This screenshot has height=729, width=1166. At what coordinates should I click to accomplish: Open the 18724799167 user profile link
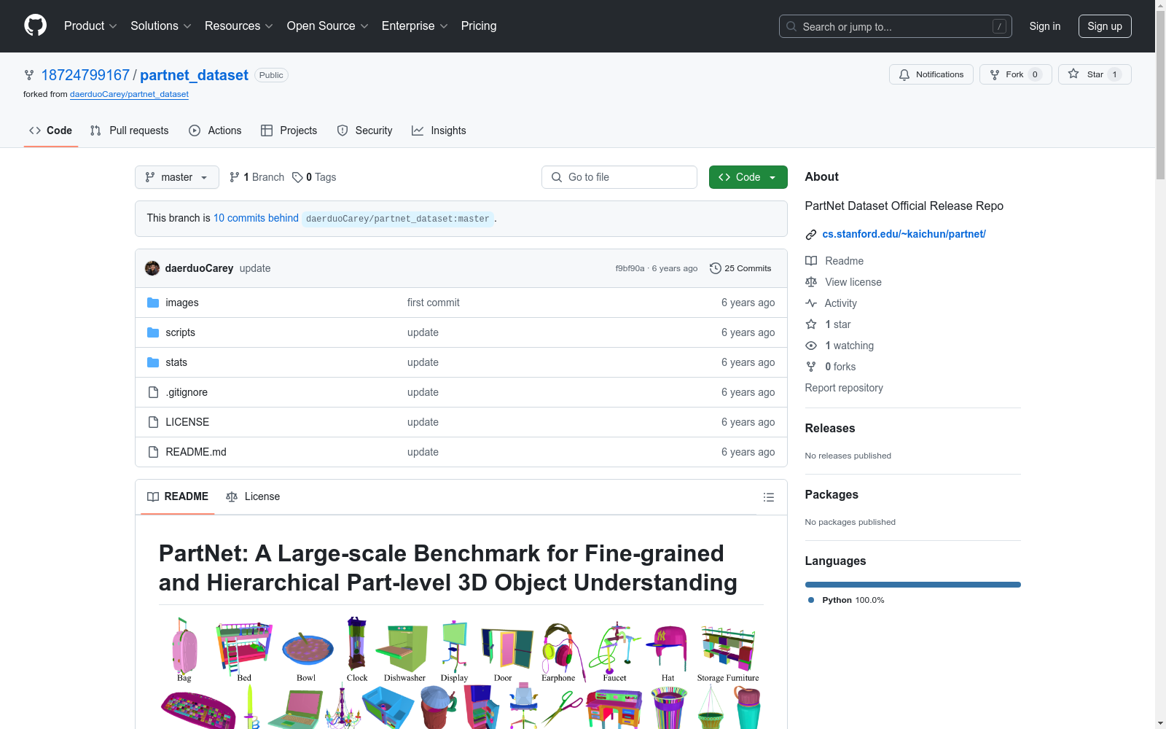85,75
